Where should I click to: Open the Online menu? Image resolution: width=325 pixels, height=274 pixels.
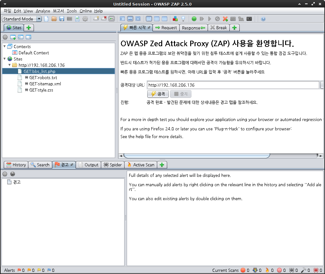point(86,11)
